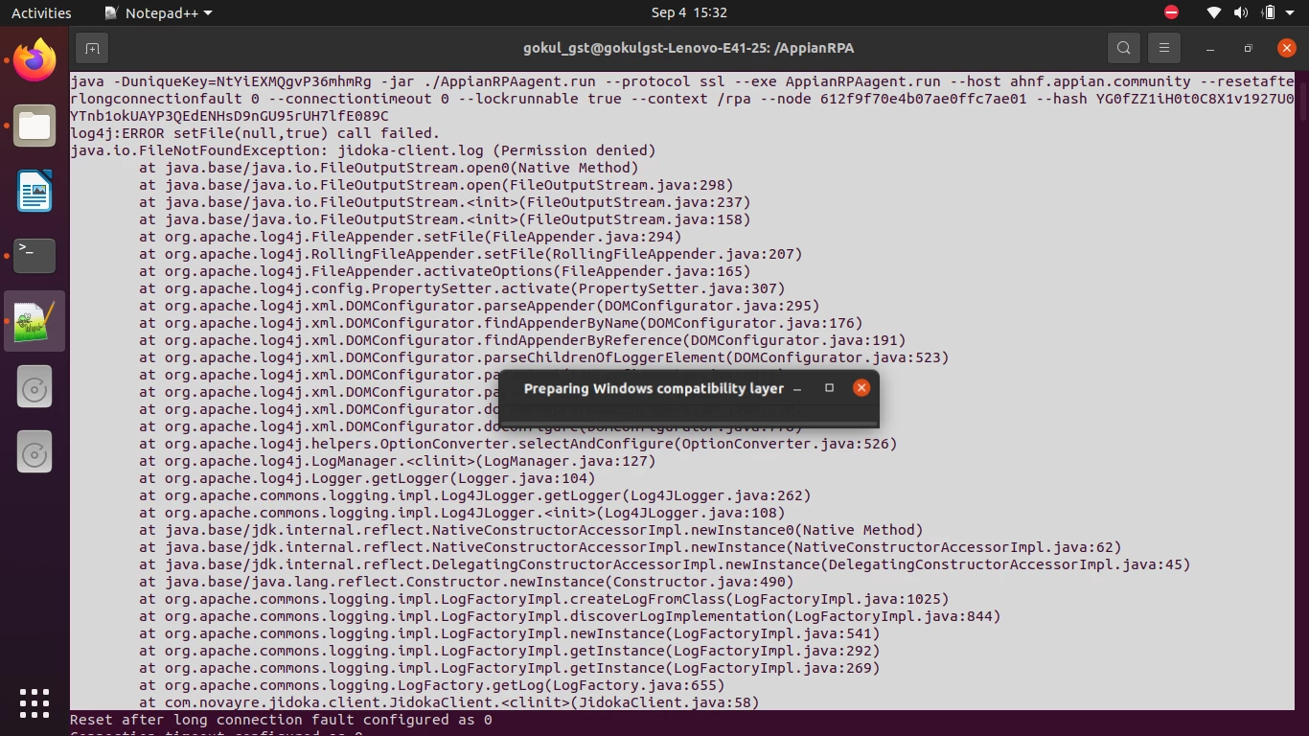The height and width of the screenshot is (736, 1309).
Task: Launch LibreOffice Writer from the dock
Action: click(x=34, y=191)
